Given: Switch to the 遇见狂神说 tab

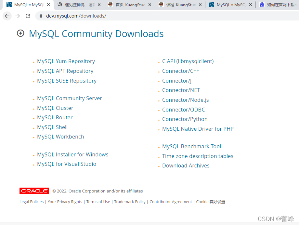Looking at the screenshot, I should tap(79, 5).
